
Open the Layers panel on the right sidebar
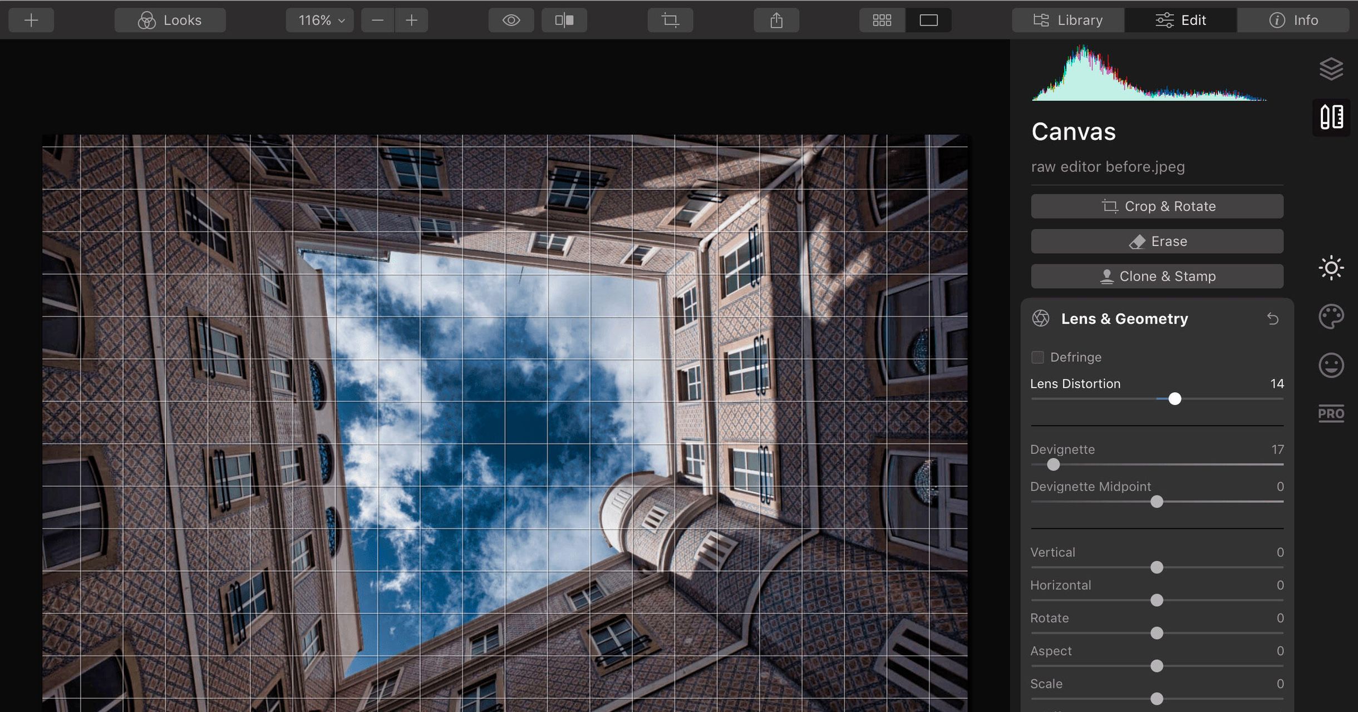pos(1331,68)
